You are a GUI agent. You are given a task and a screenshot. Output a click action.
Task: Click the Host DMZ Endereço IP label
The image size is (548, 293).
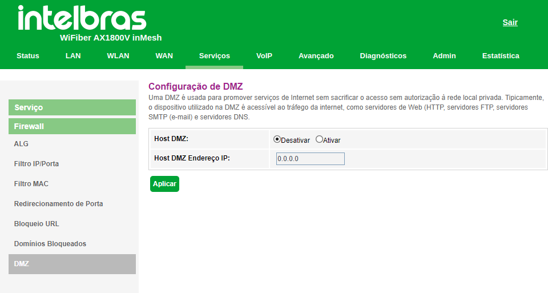point(192,158)
